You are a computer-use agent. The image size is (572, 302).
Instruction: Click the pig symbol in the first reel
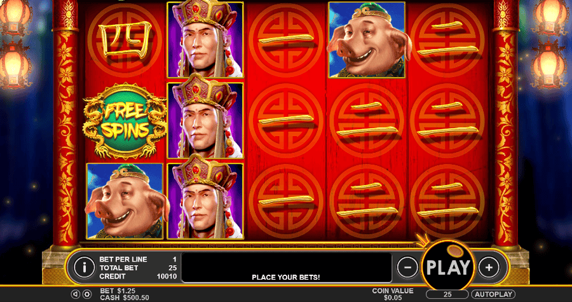tap(125, 201)
